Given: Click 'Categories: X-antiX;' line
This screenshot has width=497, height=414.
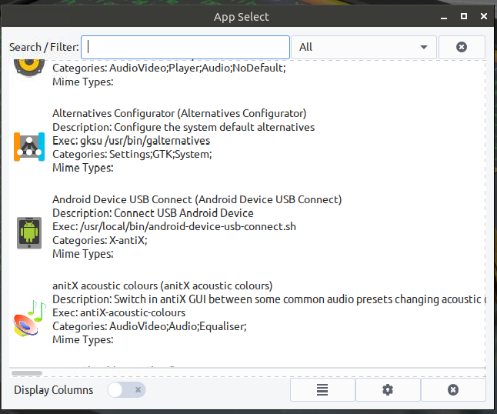Looking at the screenshot, I should pyautogui.click(x=100, y=240).
